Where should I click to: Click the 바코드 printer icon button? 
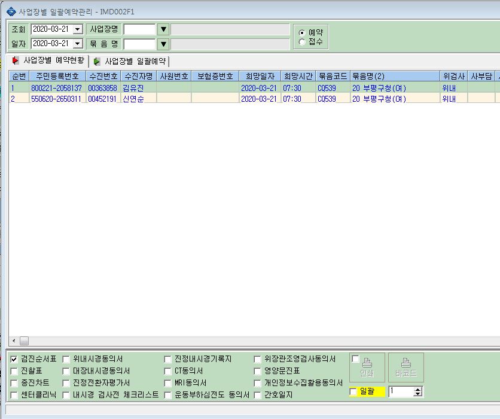coord(406,368)
